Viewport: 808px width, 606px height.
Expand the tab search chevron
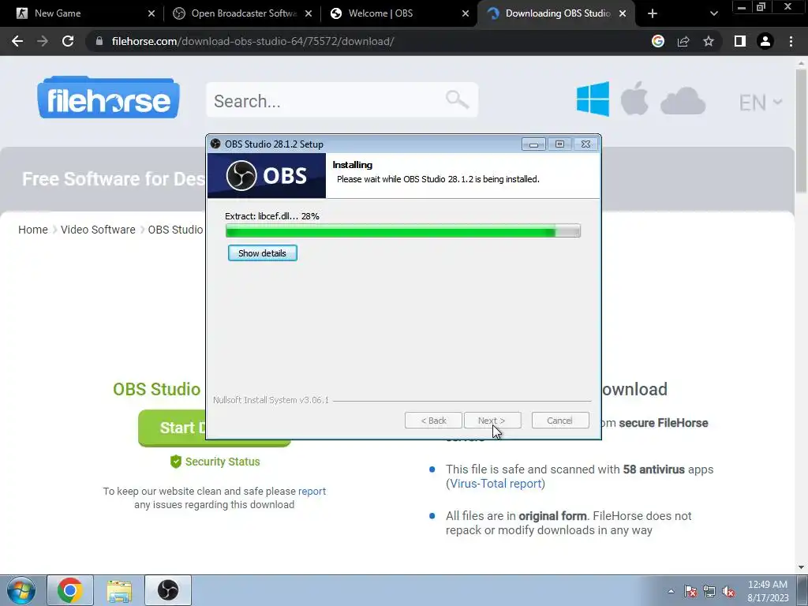click(713, 13)
